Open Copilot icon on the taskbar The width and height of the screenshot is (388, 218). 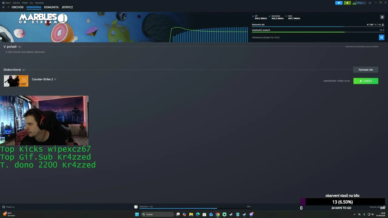[x=184, y=214]
